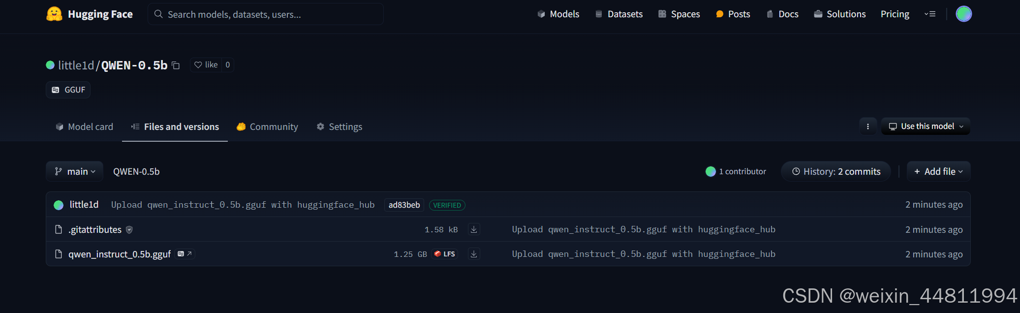Click the 1.58 kB file size
The width and height of the screenshot is (1020, 313).
click(441, 230)
